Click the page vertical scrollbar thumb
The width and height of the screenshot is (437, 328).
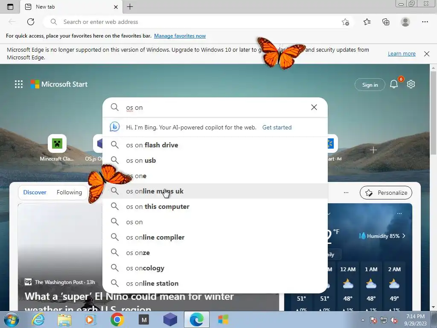tap(434, 113)
